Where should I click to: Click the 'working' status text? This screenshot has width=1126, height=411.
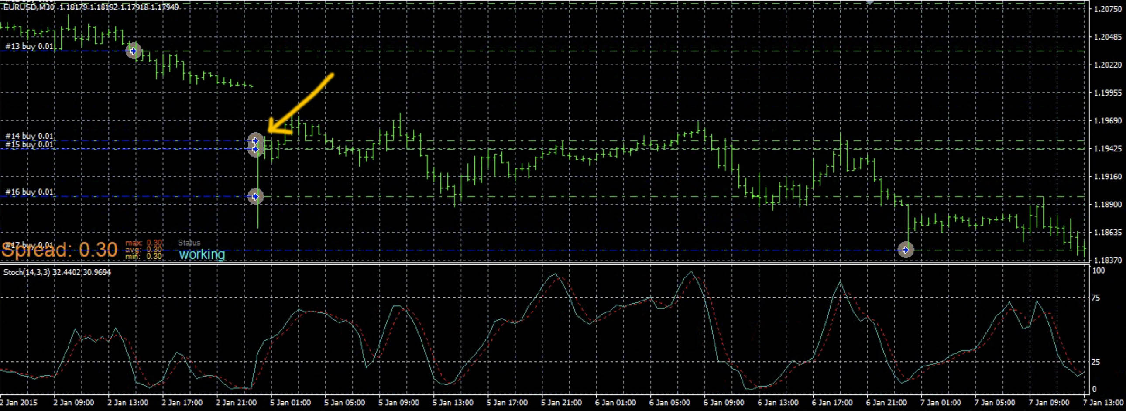click(x=202, y=254)
